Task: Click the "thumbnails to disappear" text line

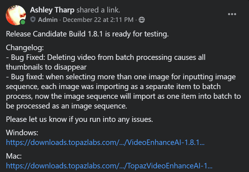Action: tap(46, 67)
